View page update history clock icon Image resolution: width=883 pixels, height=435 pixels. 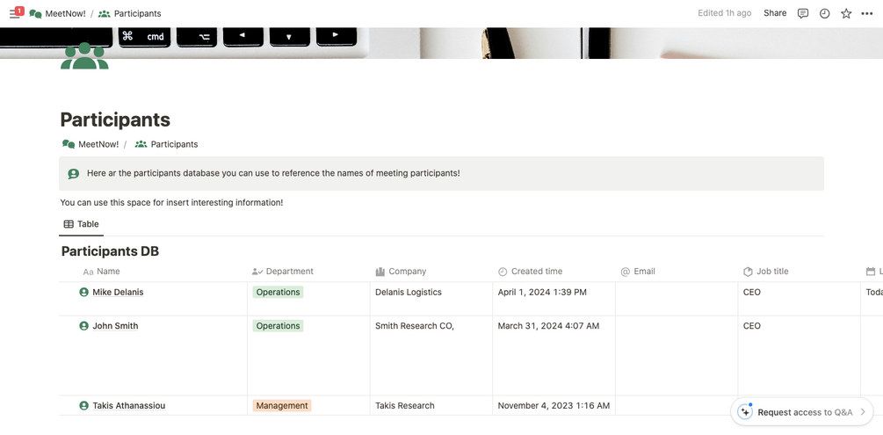pos(824,13)
